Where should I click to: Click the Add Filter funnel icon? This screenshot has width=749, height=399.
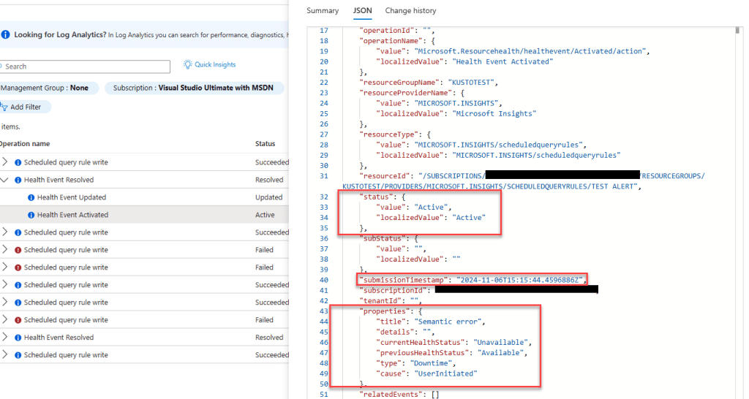pos(3,107)
